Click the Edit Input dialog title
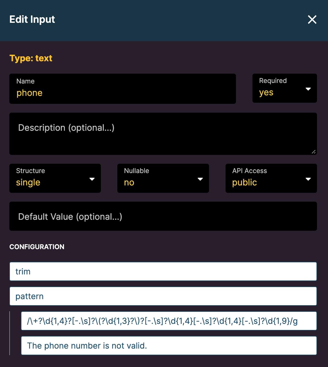 [32, 20]
